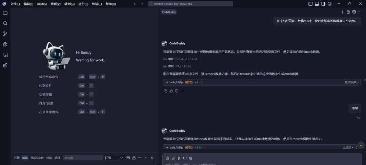
Task: Click the last icon in chat input toolbar
Action: pos(190,158)
